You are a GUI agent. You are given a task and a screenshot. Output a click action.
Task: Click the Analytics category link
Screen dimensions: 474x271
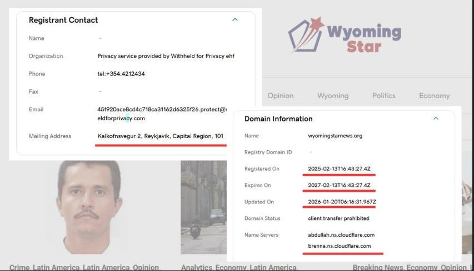tap(197, 267)
